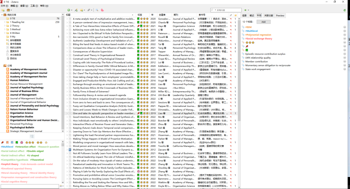This screenshot has width=350, height=189.
Task: Filter by #U-shaped tag
Action: click(33, 156)
